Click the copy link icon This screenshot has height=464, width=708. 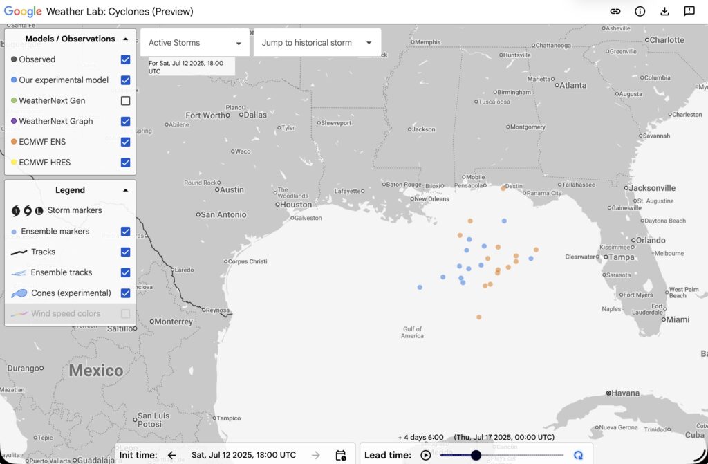pos(615,11)
